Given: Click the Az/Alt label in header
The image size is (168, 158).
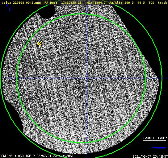Looking at the screenshot, I should point(115,2).
